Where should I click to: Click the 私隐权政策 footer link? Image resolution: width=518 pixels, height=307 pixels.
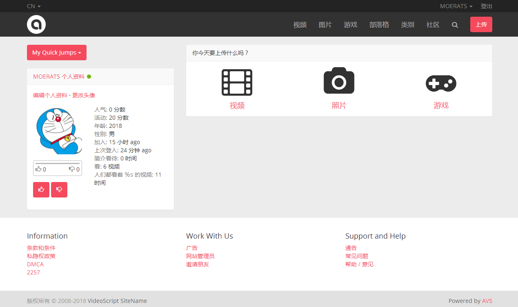(41, 256)
